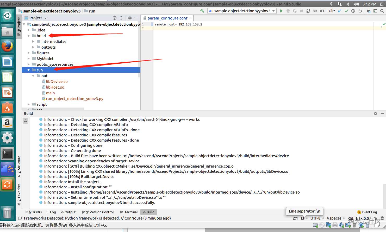Collapse the run folder arrow

pos(29,70)
